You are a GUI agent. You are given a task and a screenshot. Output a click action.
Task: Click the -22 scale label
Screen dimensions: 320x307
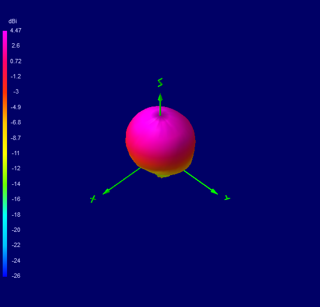click(16, 245)
